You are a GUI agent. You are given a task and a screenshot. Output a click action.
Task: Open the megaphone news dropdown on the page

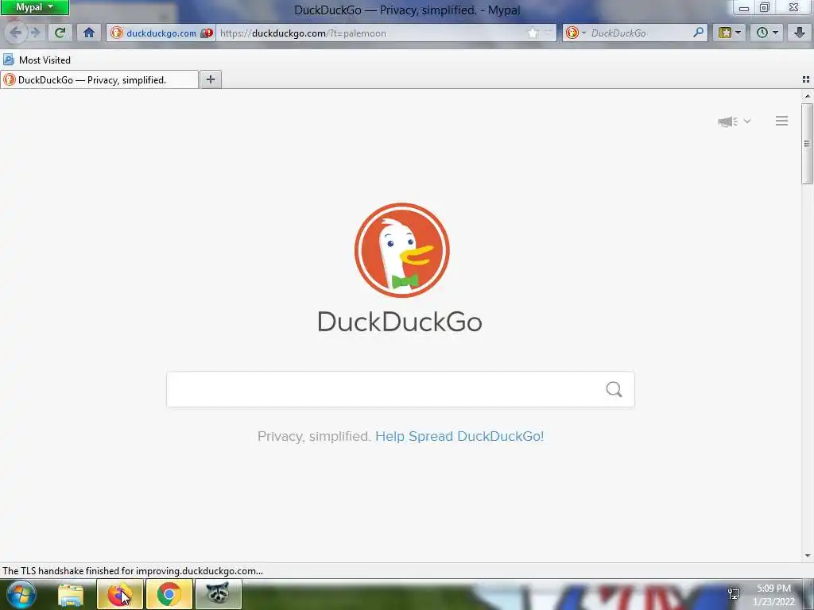coord(734,122)
